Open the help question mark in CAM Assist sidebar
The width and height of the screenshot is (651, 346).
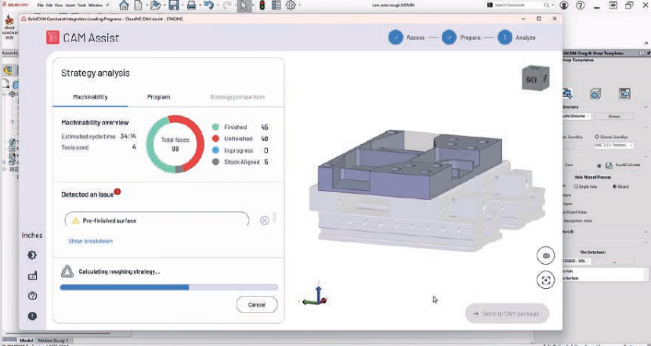32,296
